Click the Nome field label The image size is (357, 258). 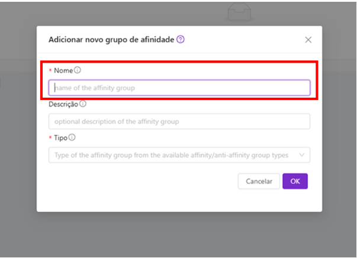tap(63, 70)
